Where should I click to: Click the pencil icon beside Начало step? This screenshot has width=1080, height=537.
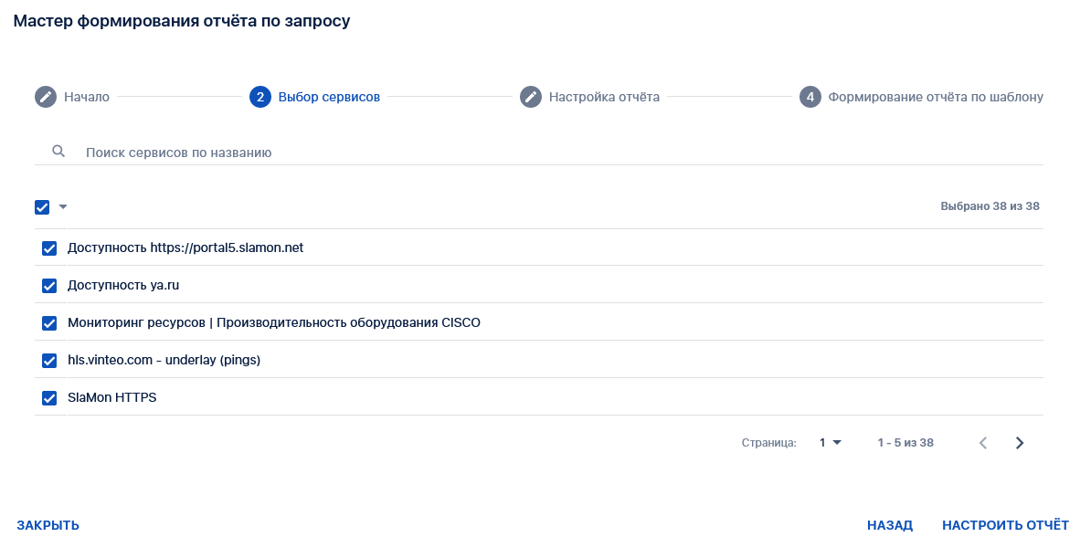click(46, 97)
